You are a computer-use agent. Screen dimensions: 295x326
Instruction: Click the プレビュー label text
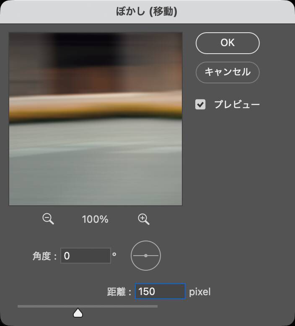click(x=237, y=104)
